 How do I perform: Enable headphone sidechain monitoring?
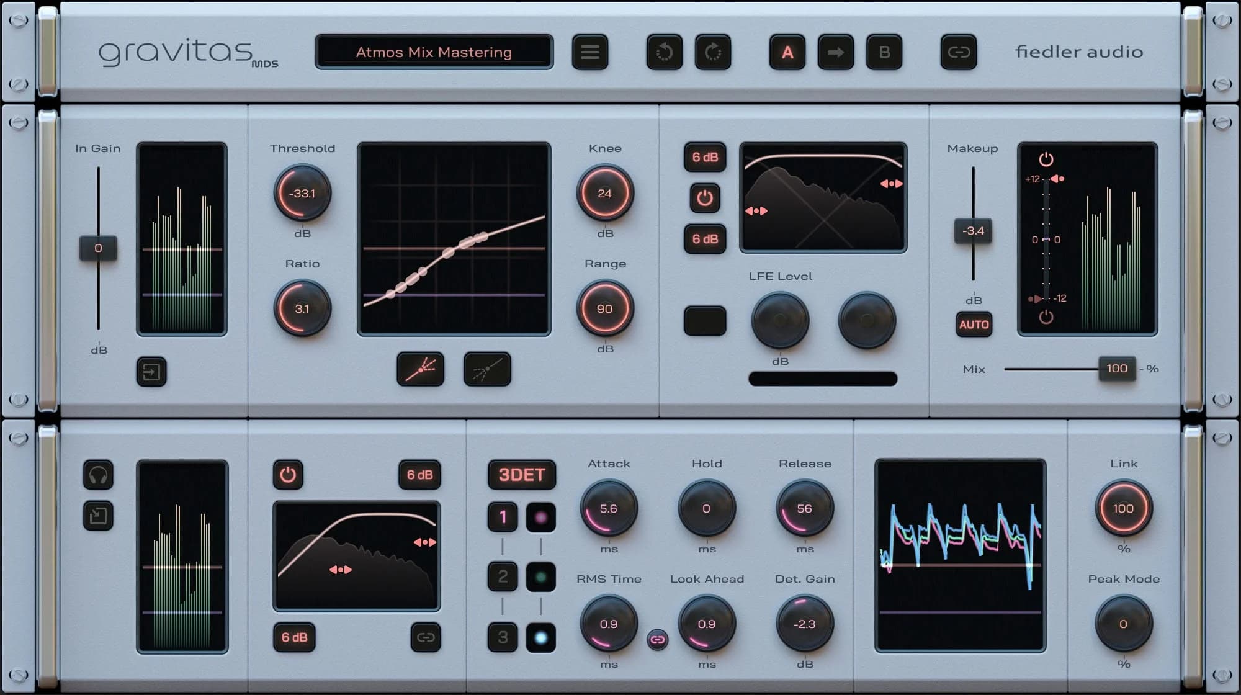coord(99,476)
